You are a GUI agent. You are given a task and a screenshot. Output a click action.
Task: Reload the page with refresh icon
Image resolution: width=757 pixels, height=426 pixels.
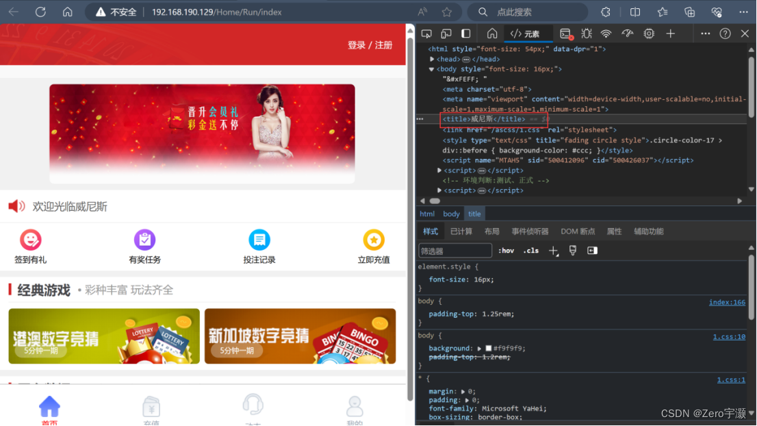(x=40, y=12)
